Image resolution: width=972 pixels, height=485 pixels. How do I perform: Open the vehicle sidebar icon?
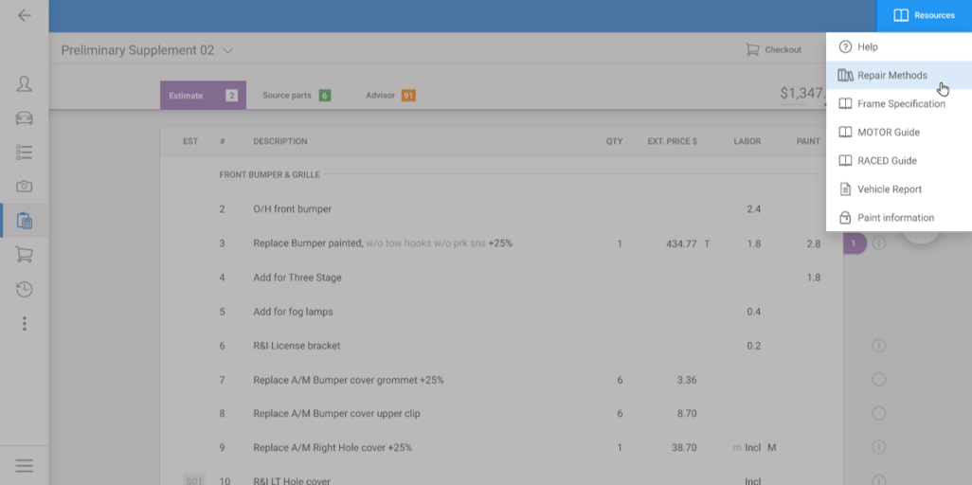click(x=25, y=118)
